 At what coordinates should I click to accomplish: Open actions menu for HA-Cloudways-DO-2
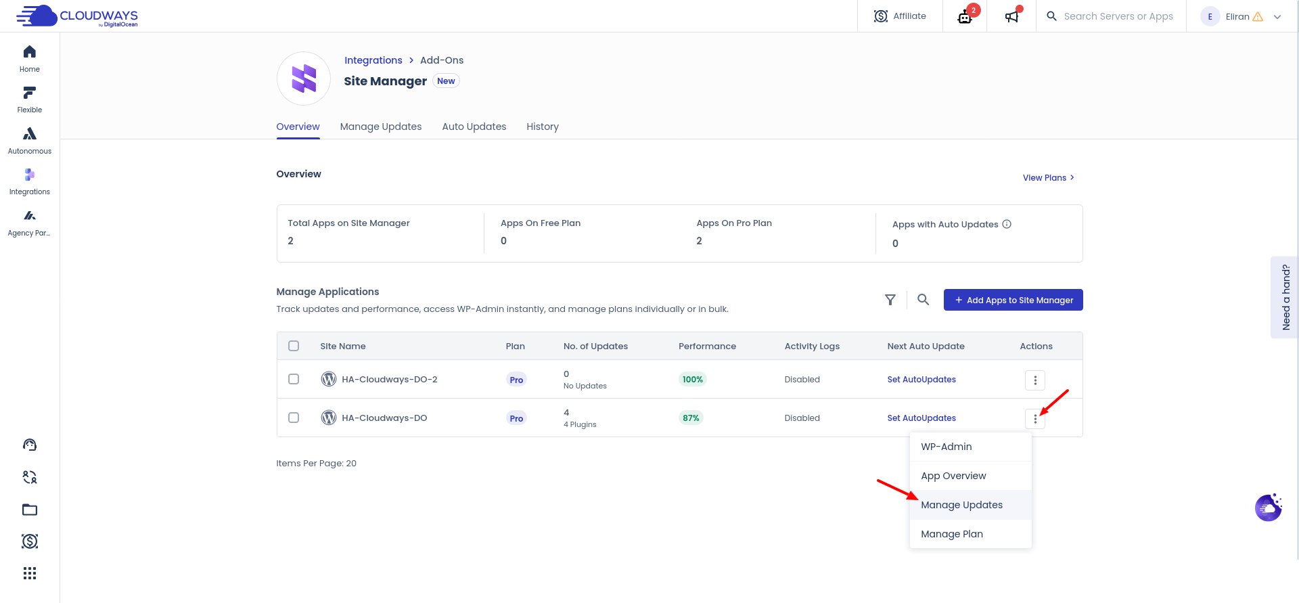coord(1035,380)
